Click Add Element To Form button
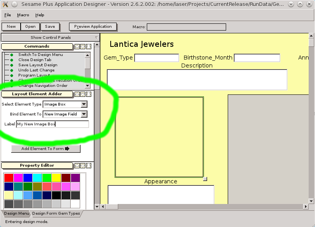 (46, 149)
